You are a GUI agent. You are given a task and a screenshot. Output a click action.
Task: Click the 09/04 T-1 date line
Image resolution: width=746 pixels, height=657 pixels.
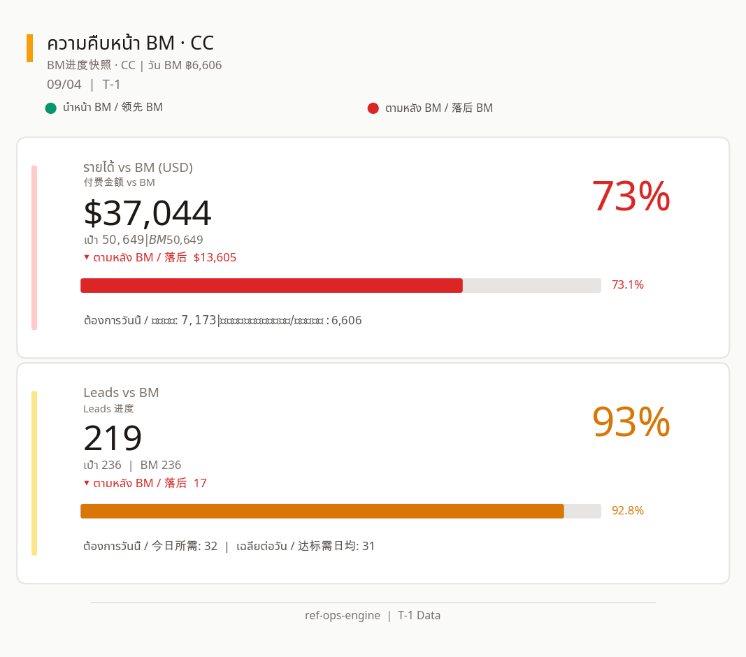pyautogui.click(x=84, y=84)
